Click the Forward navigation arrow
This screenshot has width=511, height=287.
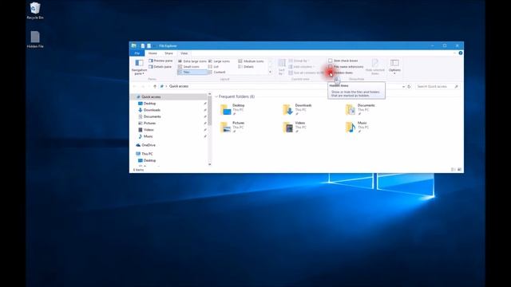(143, 86)
